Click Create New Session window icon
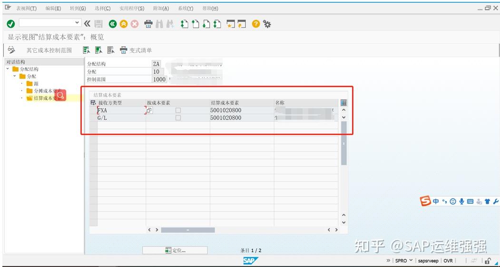Screen dimensions: 500x267 (x=231, y=24)
